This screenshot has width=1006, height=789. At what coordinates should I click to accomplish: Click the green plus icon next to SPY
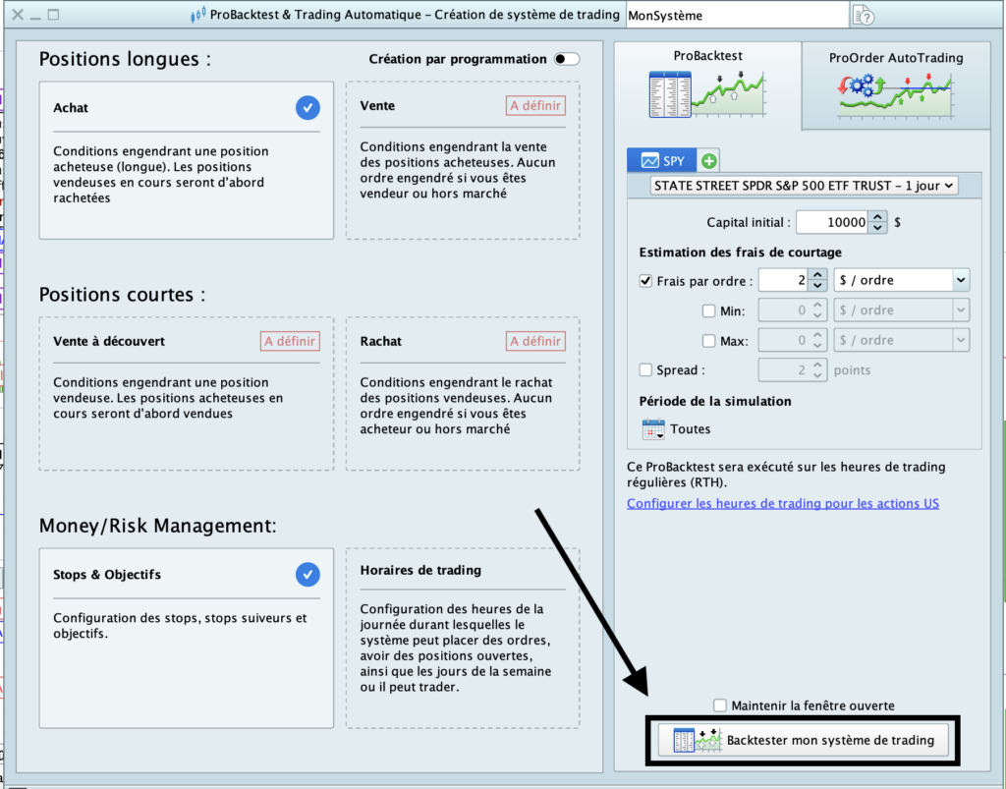pyautogui.click(x=708, y=160)
